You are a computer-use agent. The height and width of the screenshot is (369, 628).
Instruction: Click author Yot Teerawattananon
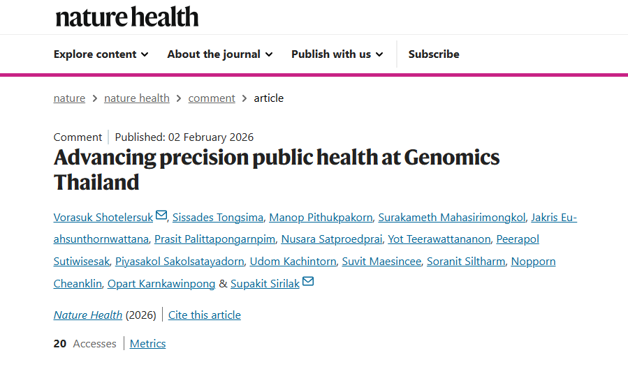pyautogui.click(x=439, y=240)
